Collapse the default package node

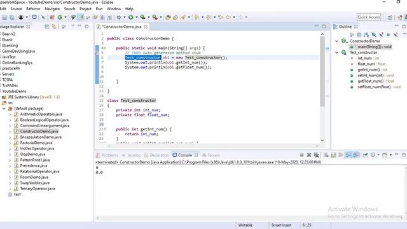pyautogui.click(x=4, y=109)
